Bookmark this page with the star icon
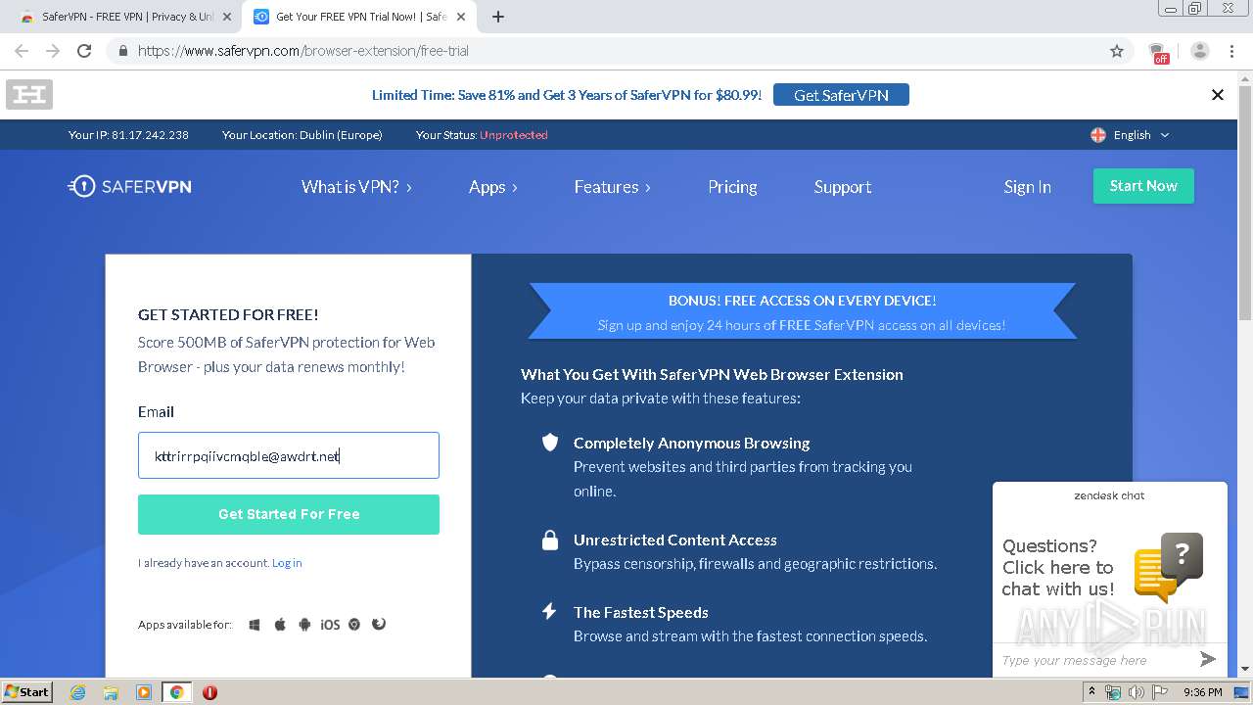Screen dimensions: 1253x705 [x=1117, y=51]
